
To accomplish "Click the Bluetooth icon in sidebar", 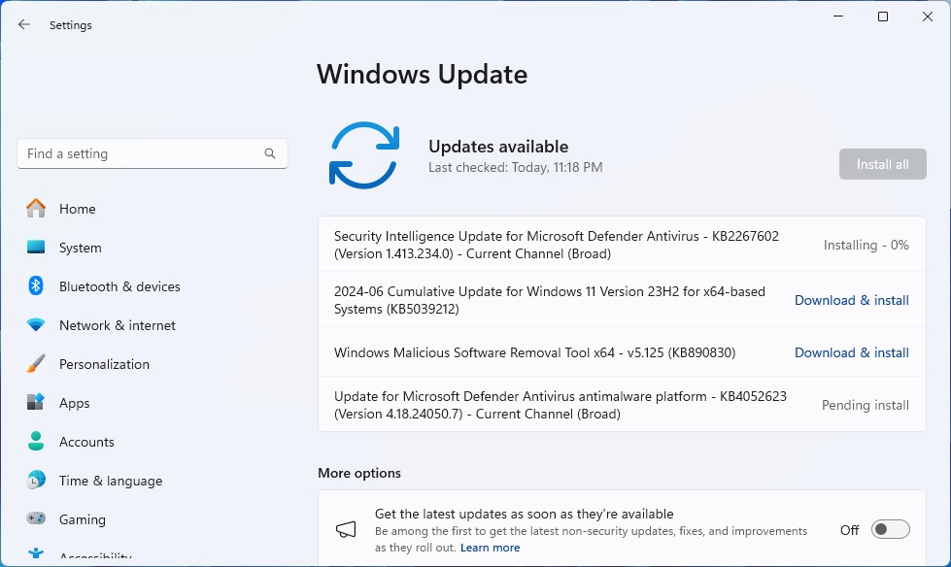I will (36, 286).
